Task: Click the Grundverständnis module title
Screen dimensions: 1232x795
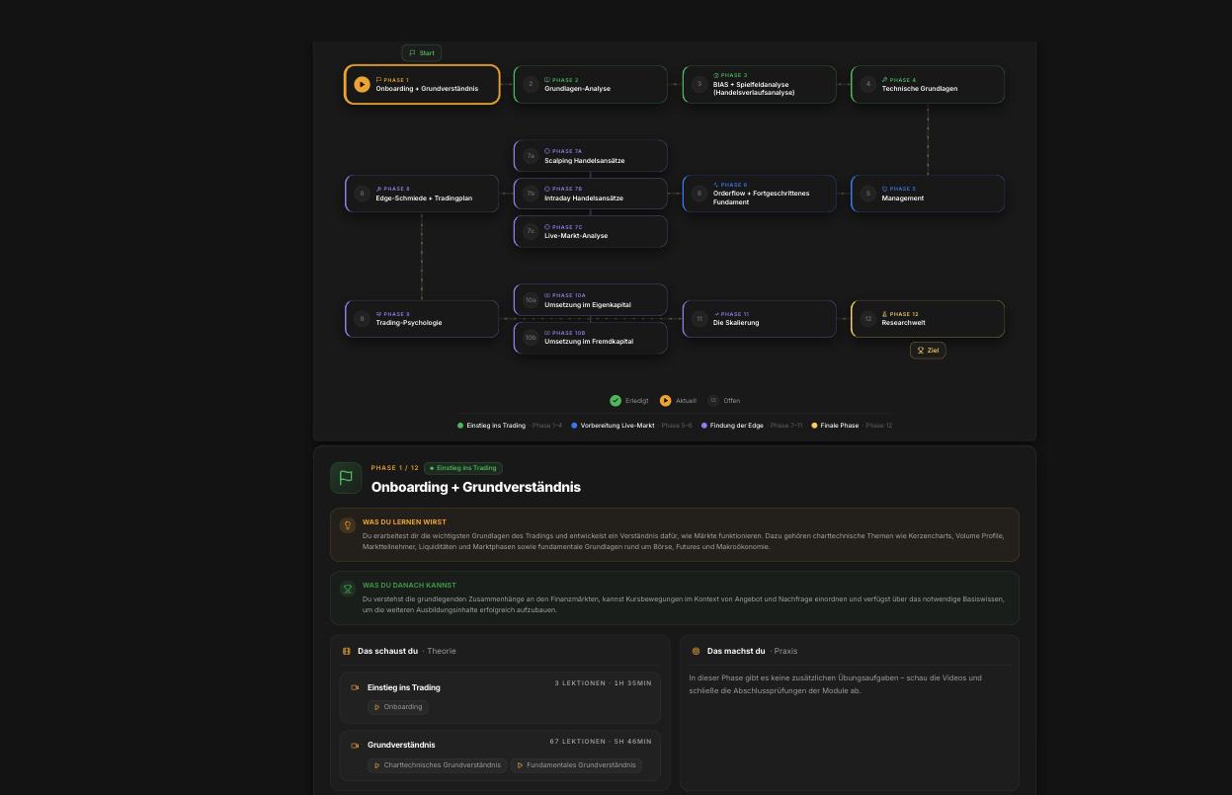Action: click(x=401, y=745)
